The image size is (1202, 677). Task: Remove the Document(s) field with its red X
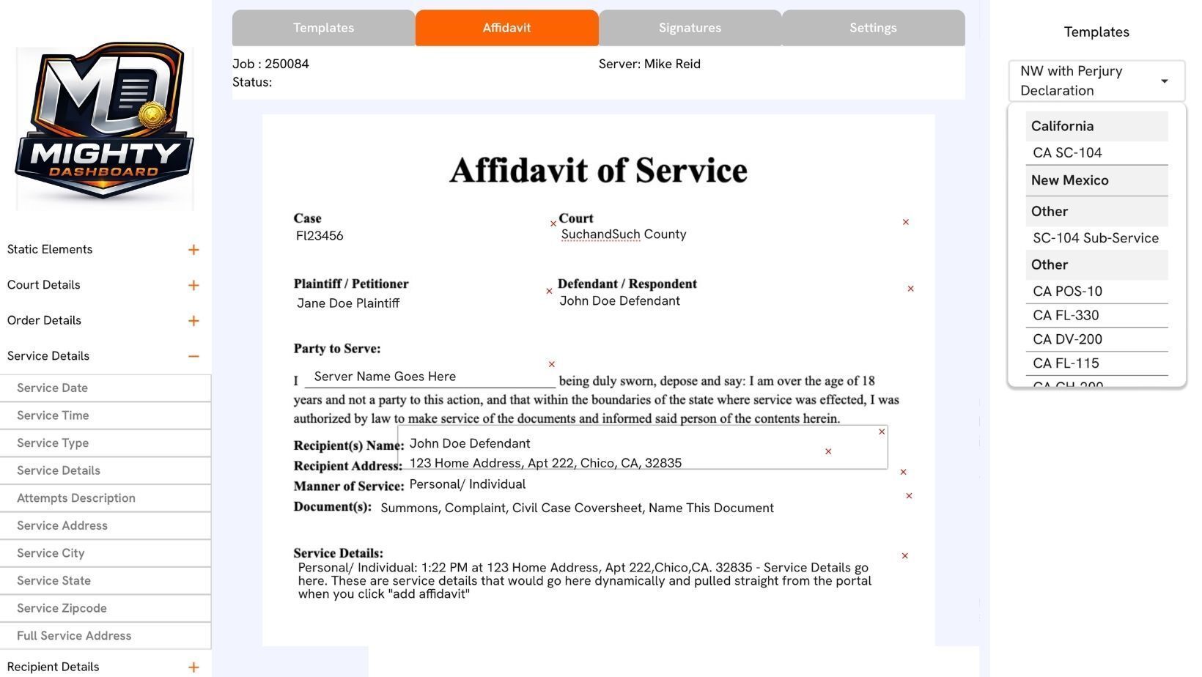coord(909,496)
